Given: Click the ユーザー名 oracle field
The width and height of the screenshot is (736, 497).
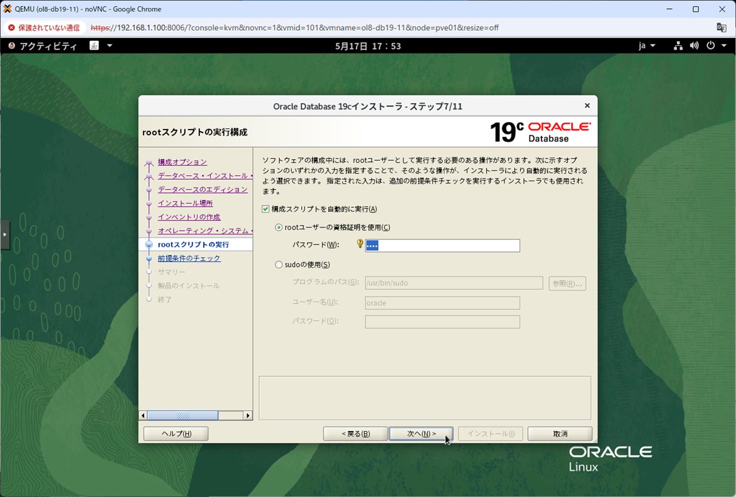Looking at the screenshot, I should 442,303.
